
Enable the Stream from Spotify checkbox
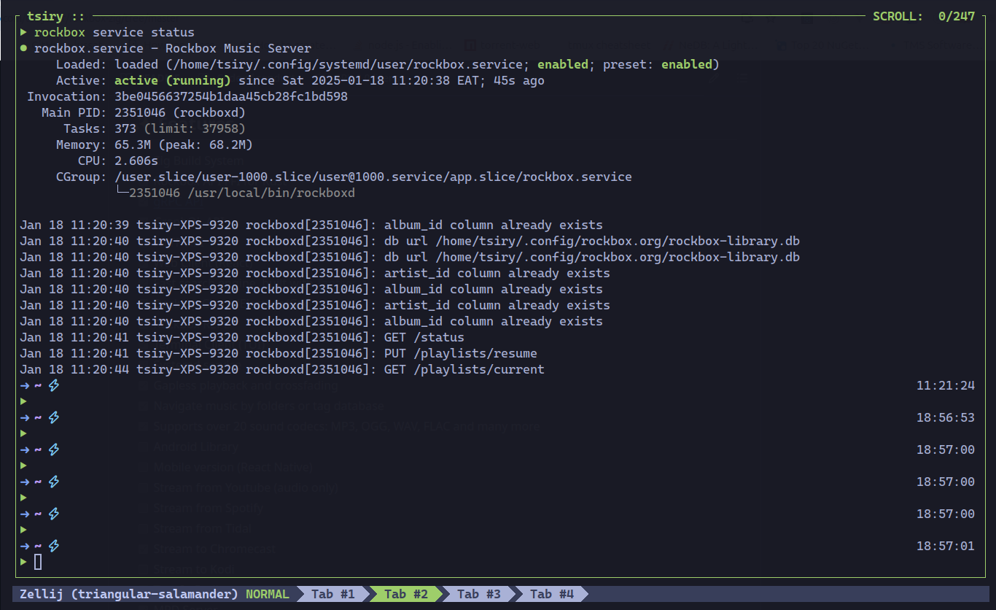point(141,507)
